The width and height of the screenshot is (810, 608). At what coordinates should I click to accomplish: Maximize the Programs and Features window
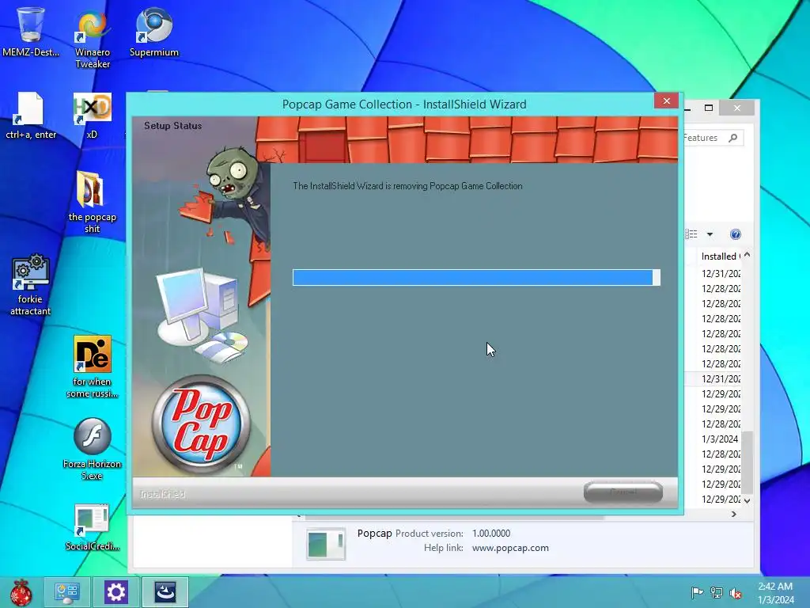709,108
